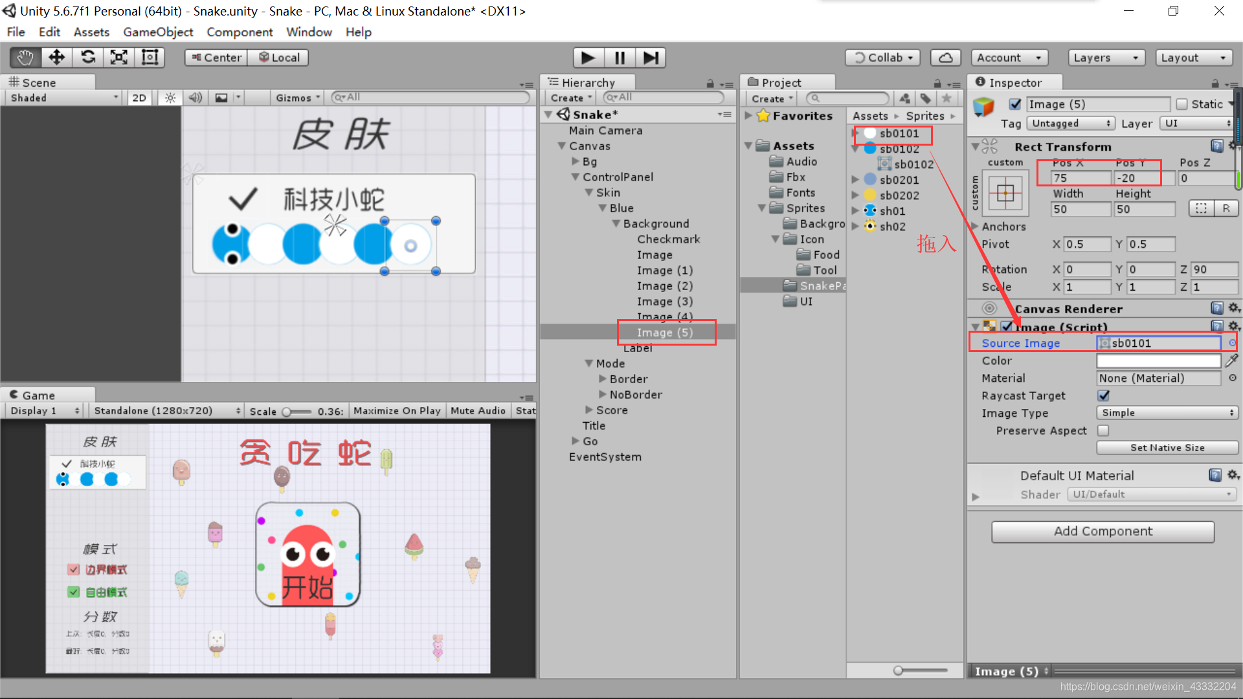Toggle Static checkbox
1243x699 pixels.
tap(1181, 104)
